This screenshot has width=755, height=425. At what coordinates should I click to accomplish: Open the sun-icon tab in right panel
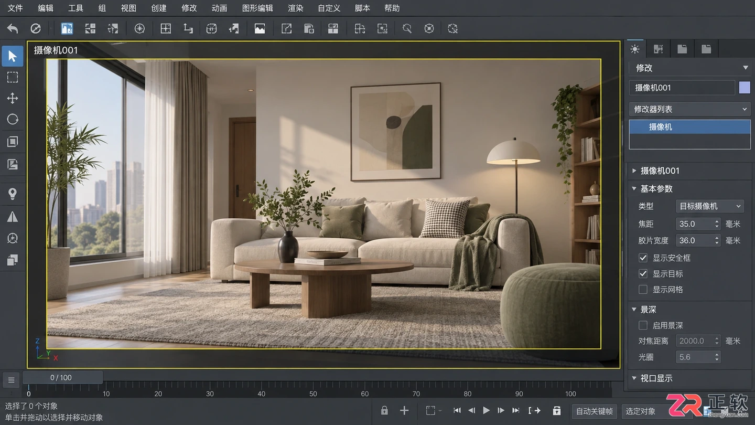point(635,49)
